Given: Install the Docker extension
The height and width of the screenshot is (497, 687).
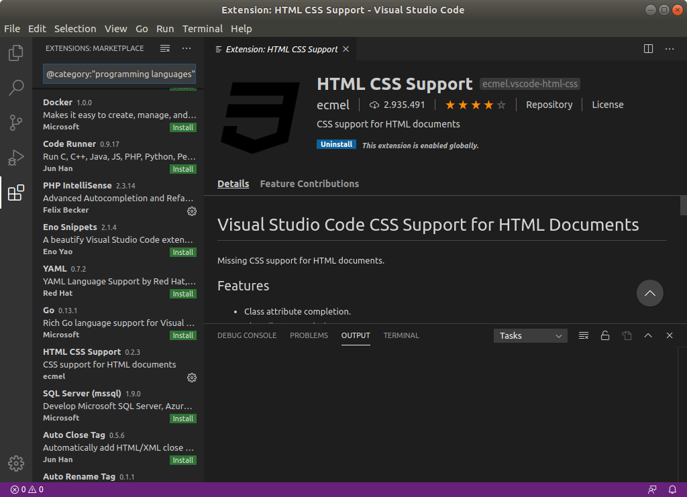Looking at the screenshot, I should pos(183,127).
